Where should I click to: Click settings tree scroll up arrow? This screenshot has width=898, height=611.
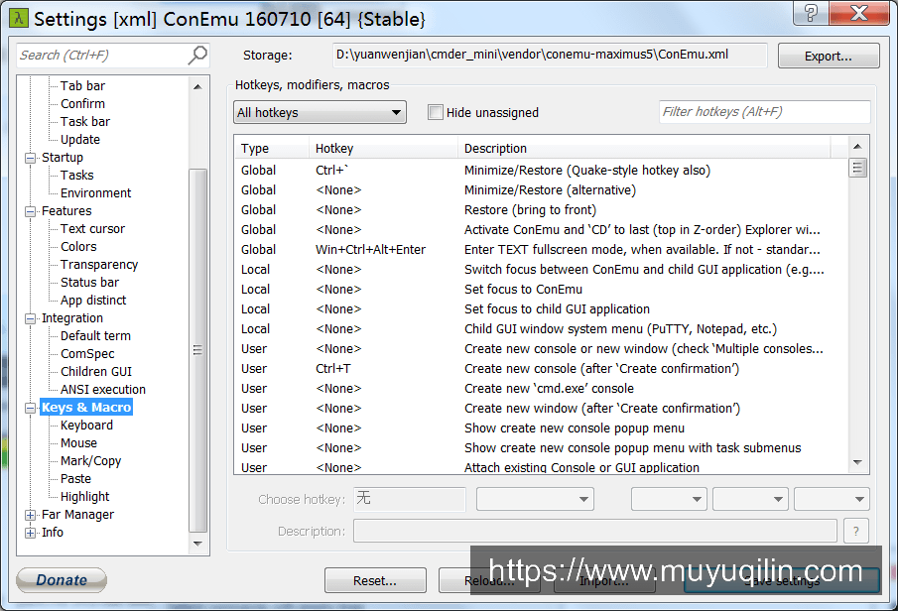(197, 86)
